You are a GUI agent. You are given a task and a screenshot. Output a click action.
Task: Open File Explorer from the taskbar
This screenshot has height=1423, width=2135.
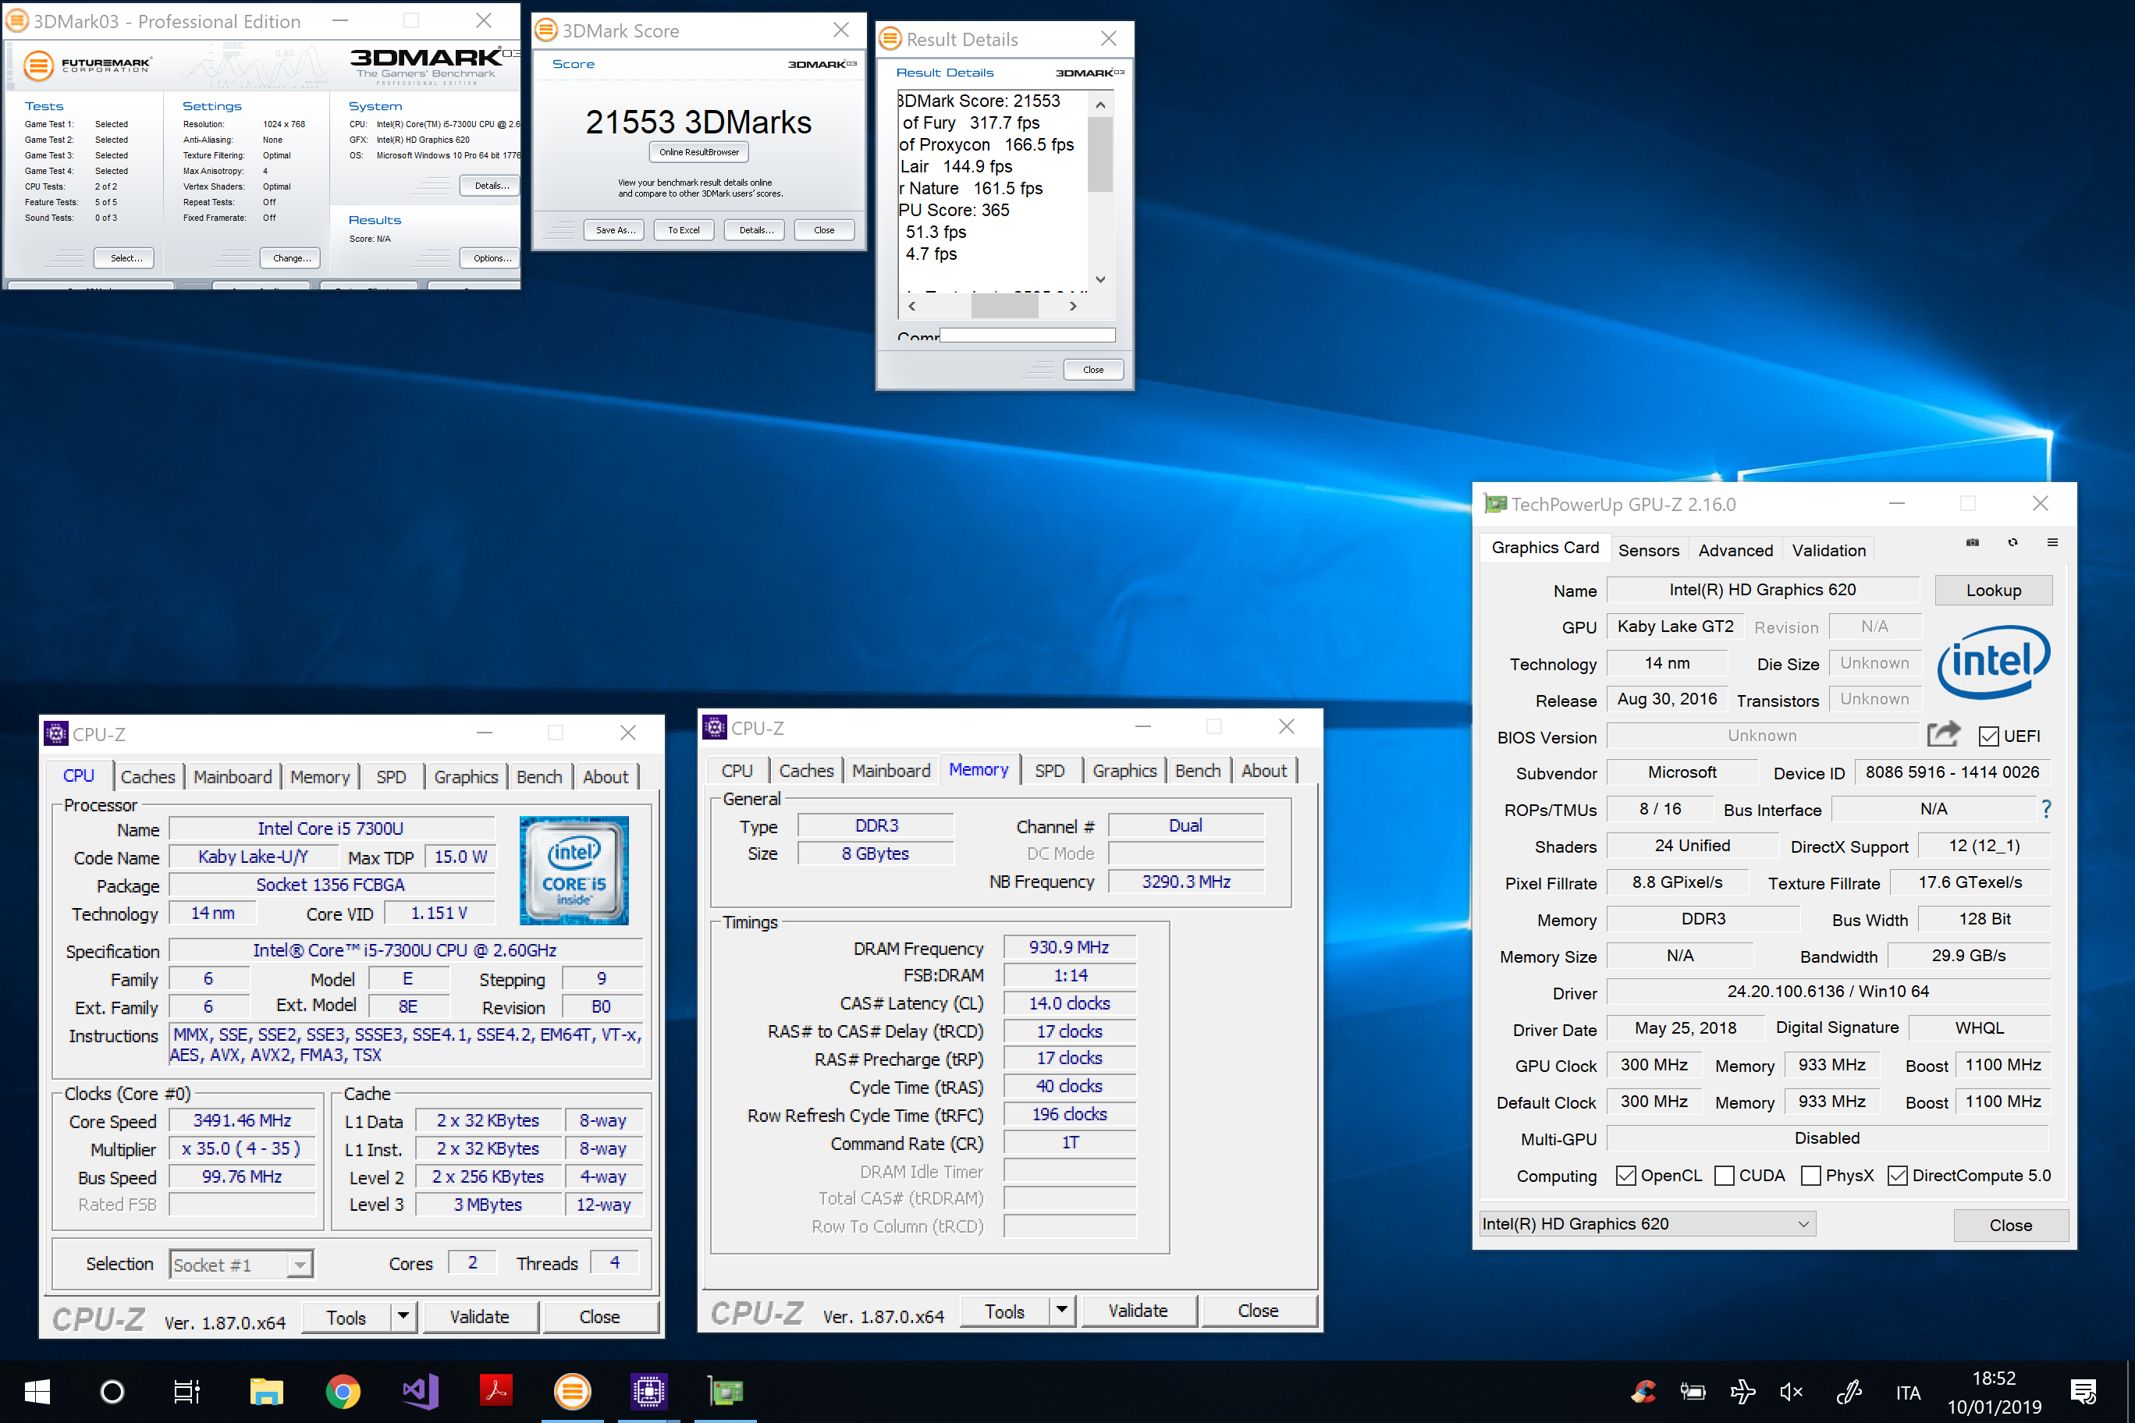266,1391
